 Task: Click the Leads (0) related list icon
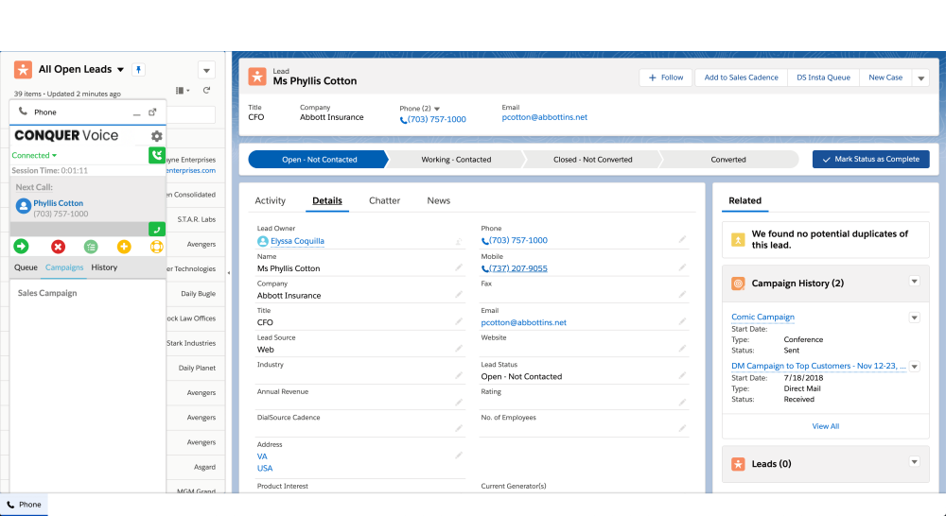point(738,464)
